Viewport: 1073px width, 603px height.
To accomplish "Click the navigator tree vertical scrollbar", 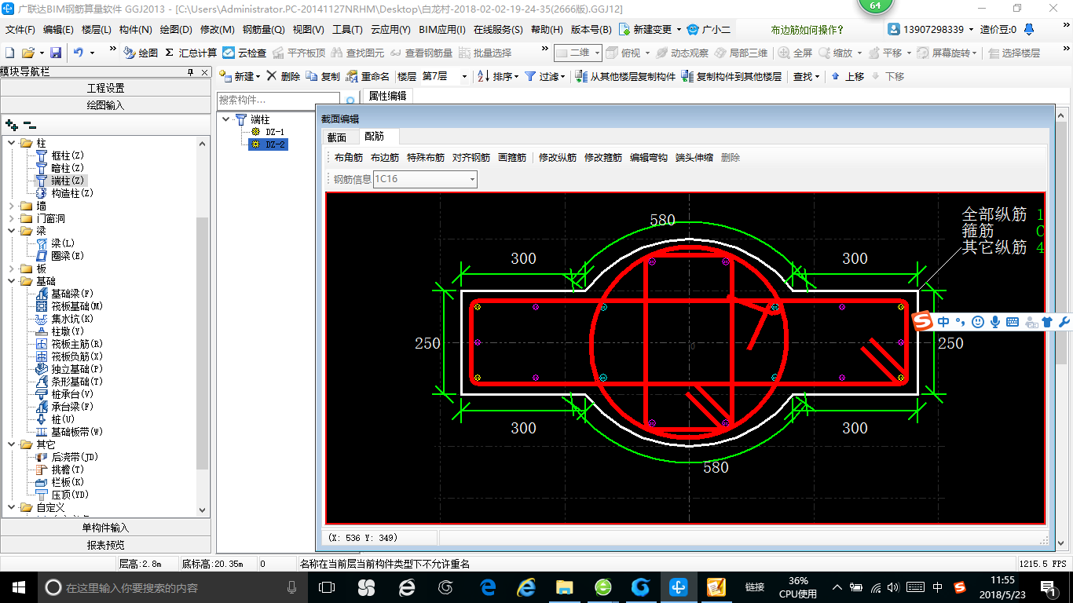I will pos(203,327).
